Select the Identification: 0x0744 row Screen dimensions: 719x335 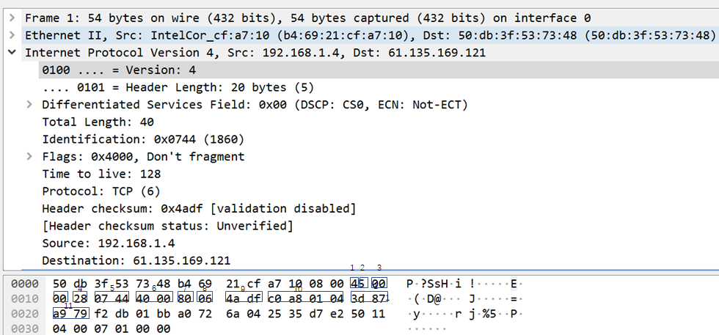143,139
